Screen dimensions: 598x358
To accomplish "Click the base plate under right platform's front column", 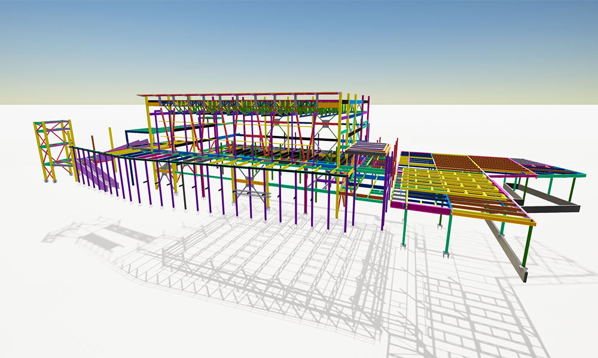I will tap(446, 255).
